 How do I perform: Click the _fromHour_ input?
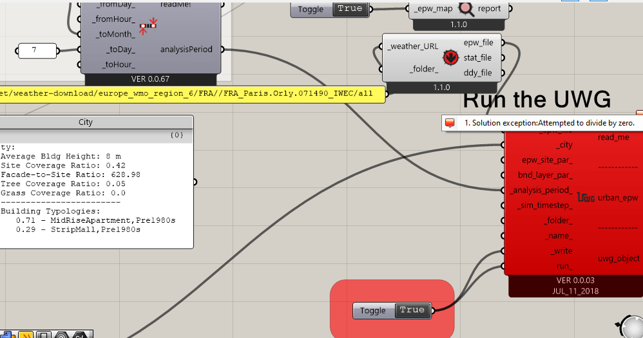pyautogui.click(x=113, y=19)
